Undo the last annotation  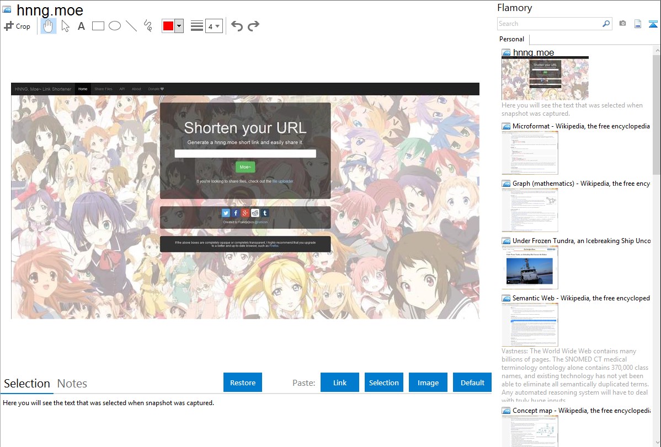pyautogui.click(x=237, y=26)
